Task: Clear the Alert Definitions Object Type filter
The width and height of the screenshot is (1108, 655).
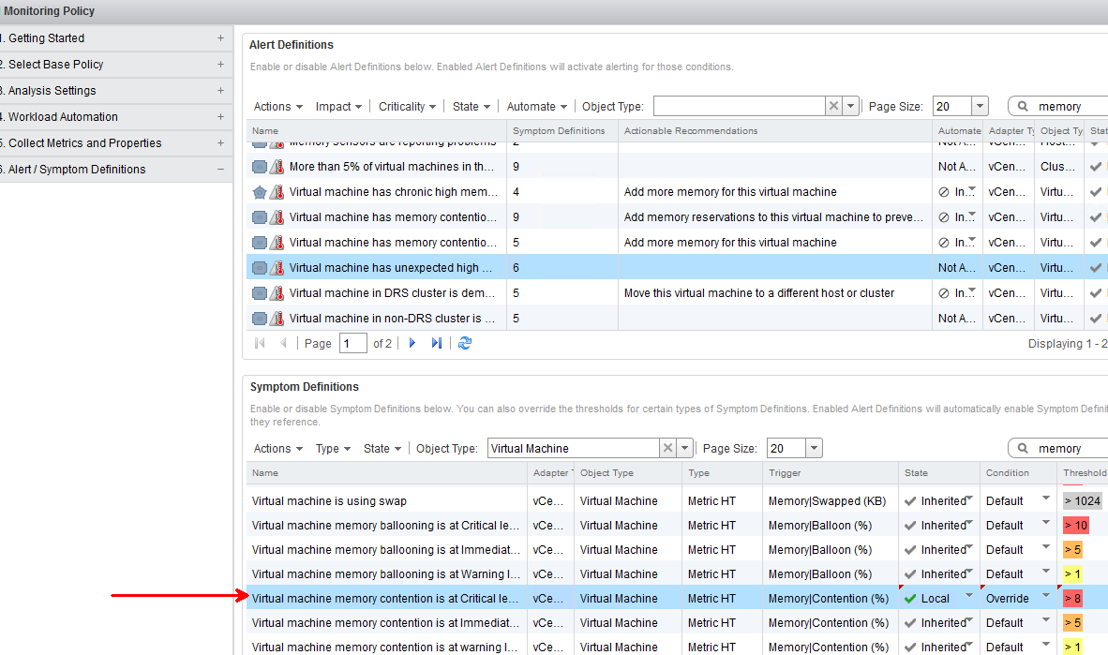Action: point(833,107)
